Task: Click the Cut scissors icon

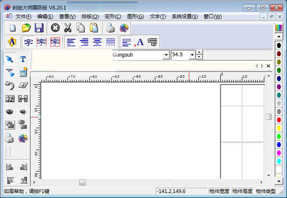Action: tap(68, 28)
